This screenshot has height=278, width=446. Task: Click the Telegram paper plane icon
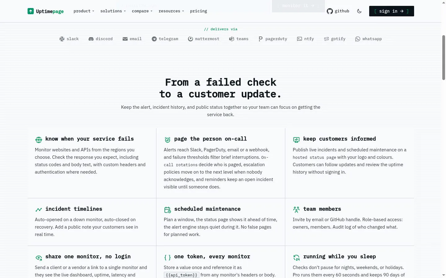point(154,39)
